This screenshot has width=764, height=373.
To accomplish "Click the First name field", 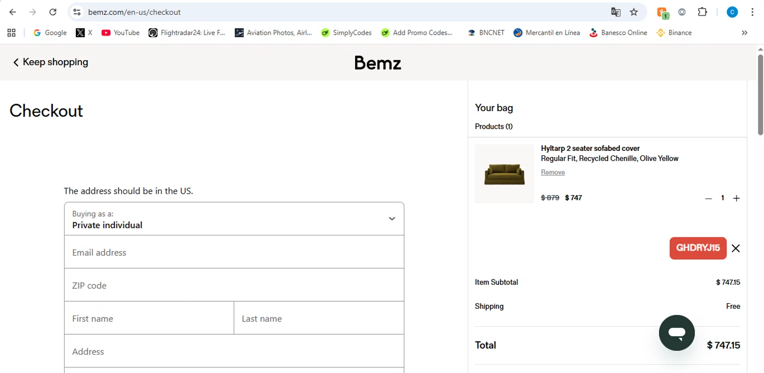I will coord(149,318).
